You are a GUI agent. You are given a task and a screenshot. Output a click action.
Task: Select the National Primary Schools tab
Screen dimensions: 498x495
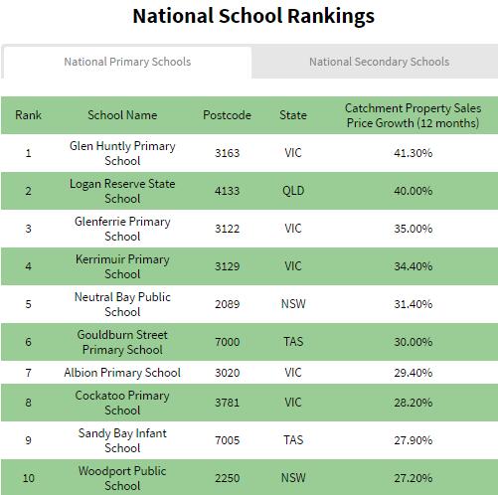(127, 62)
